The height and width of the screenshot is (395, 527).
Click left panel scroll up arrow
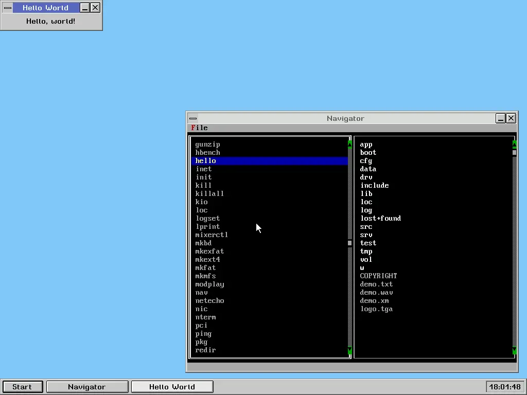[350, 144]
